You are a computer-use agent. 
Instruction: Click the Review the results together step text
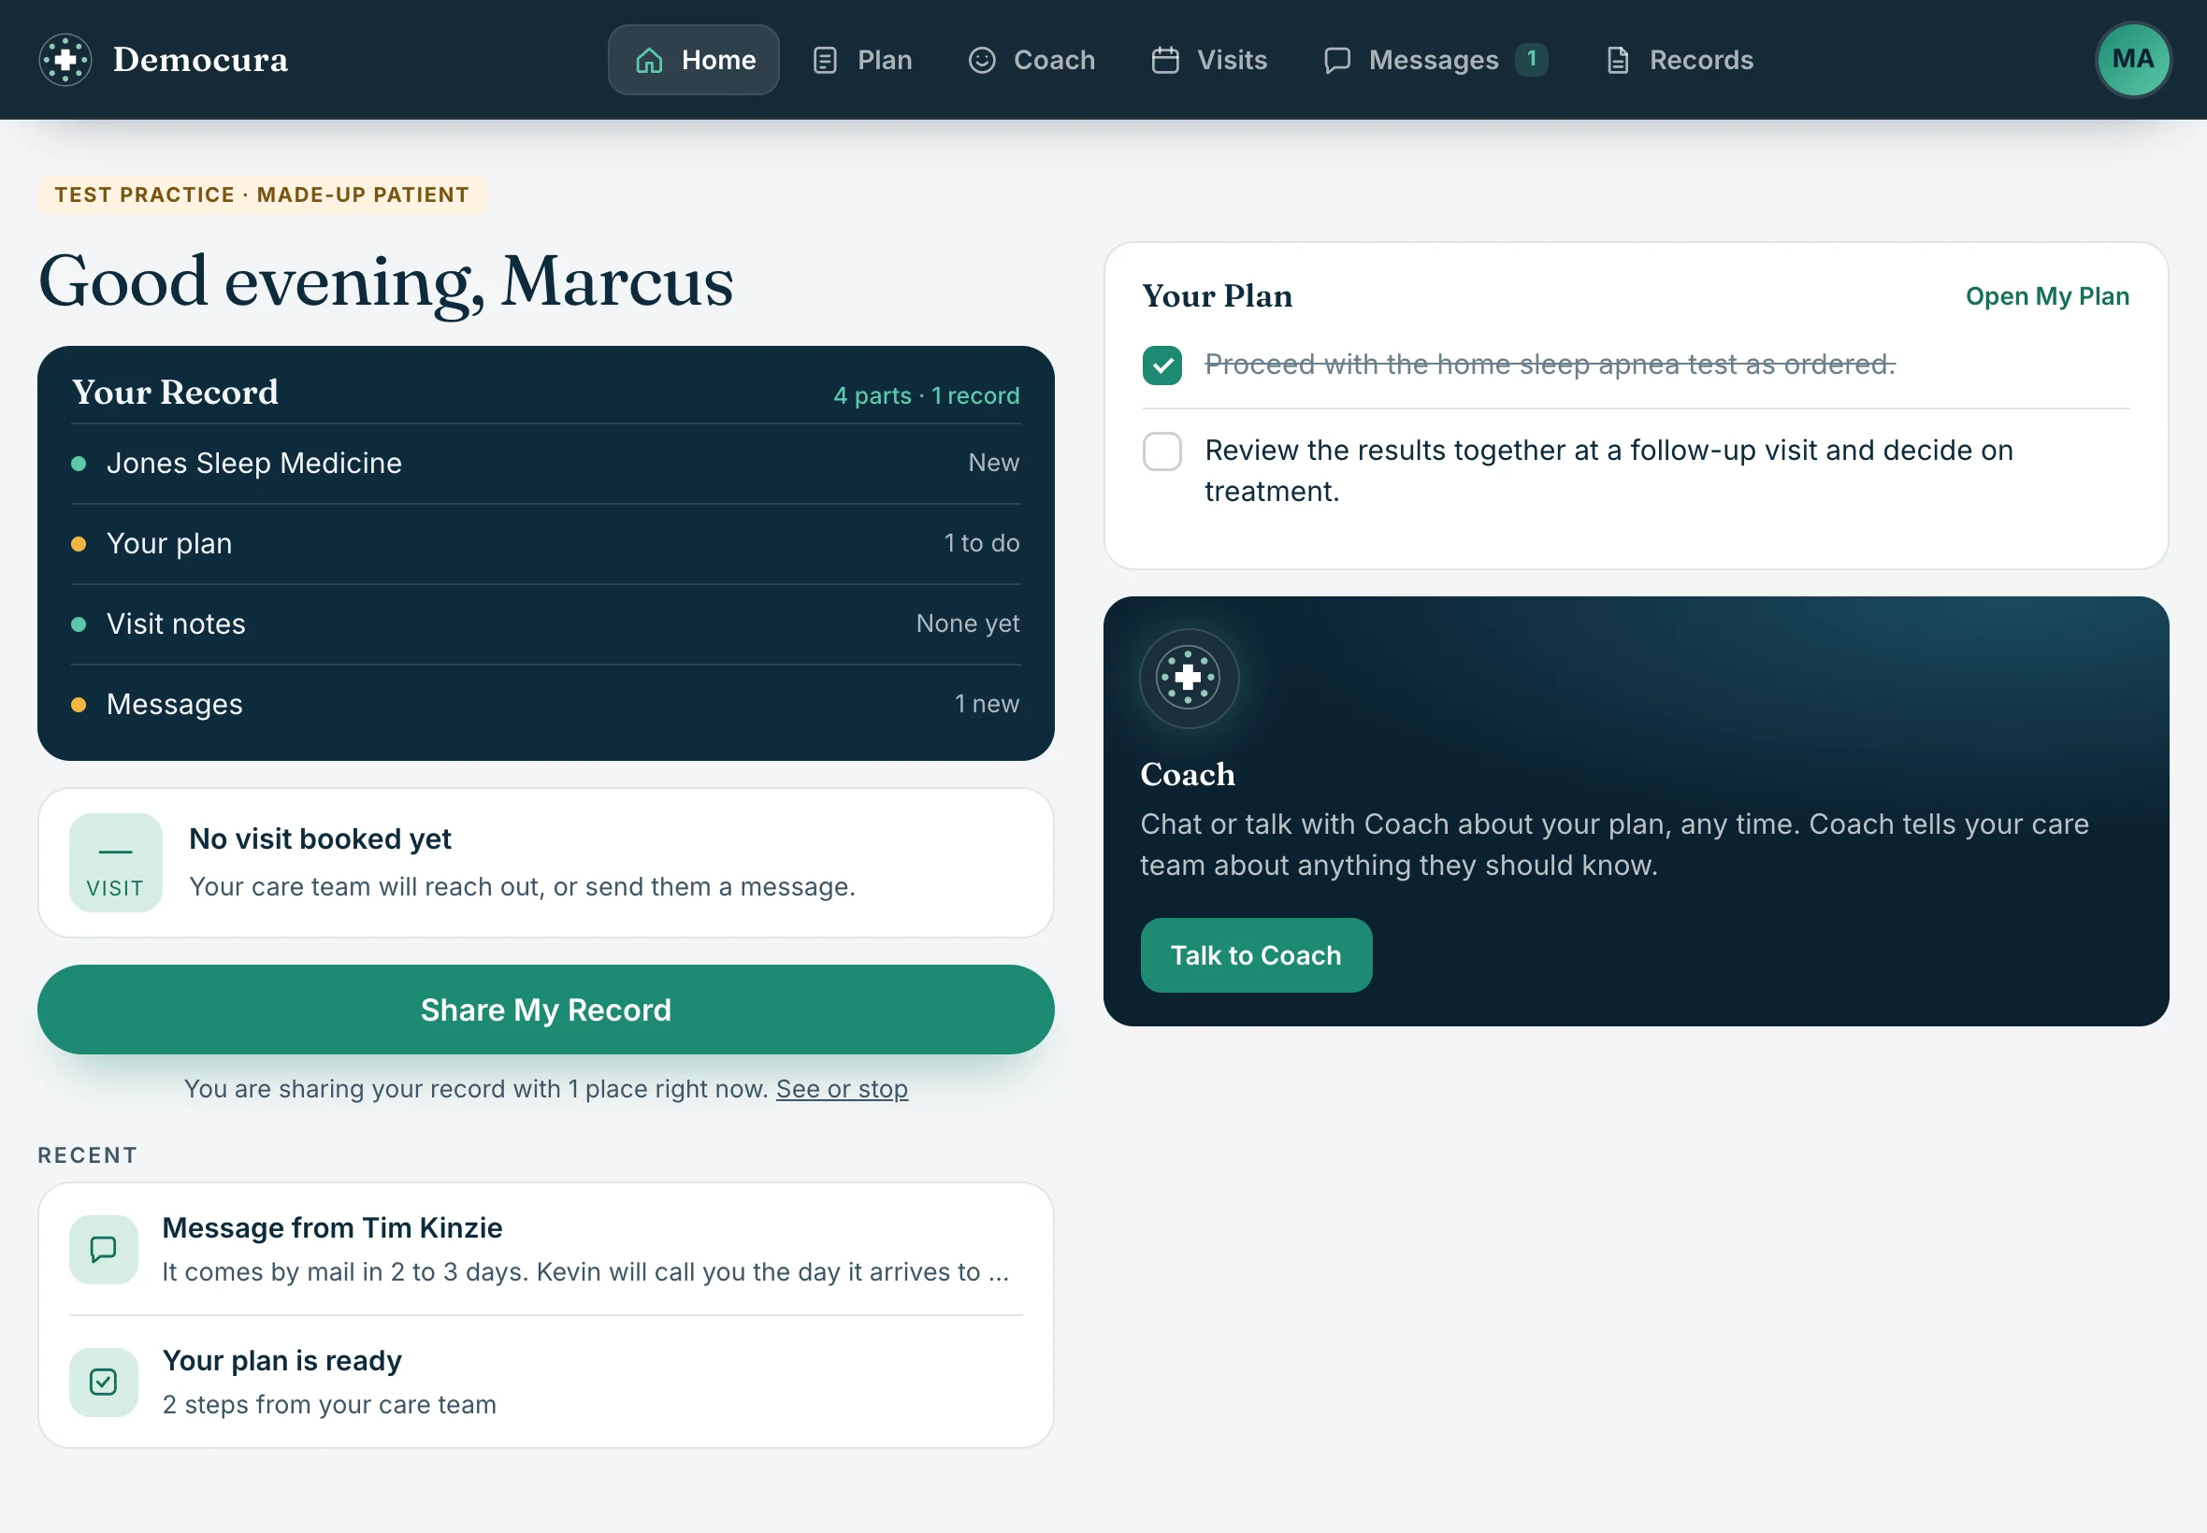(x=1608, y=471)
